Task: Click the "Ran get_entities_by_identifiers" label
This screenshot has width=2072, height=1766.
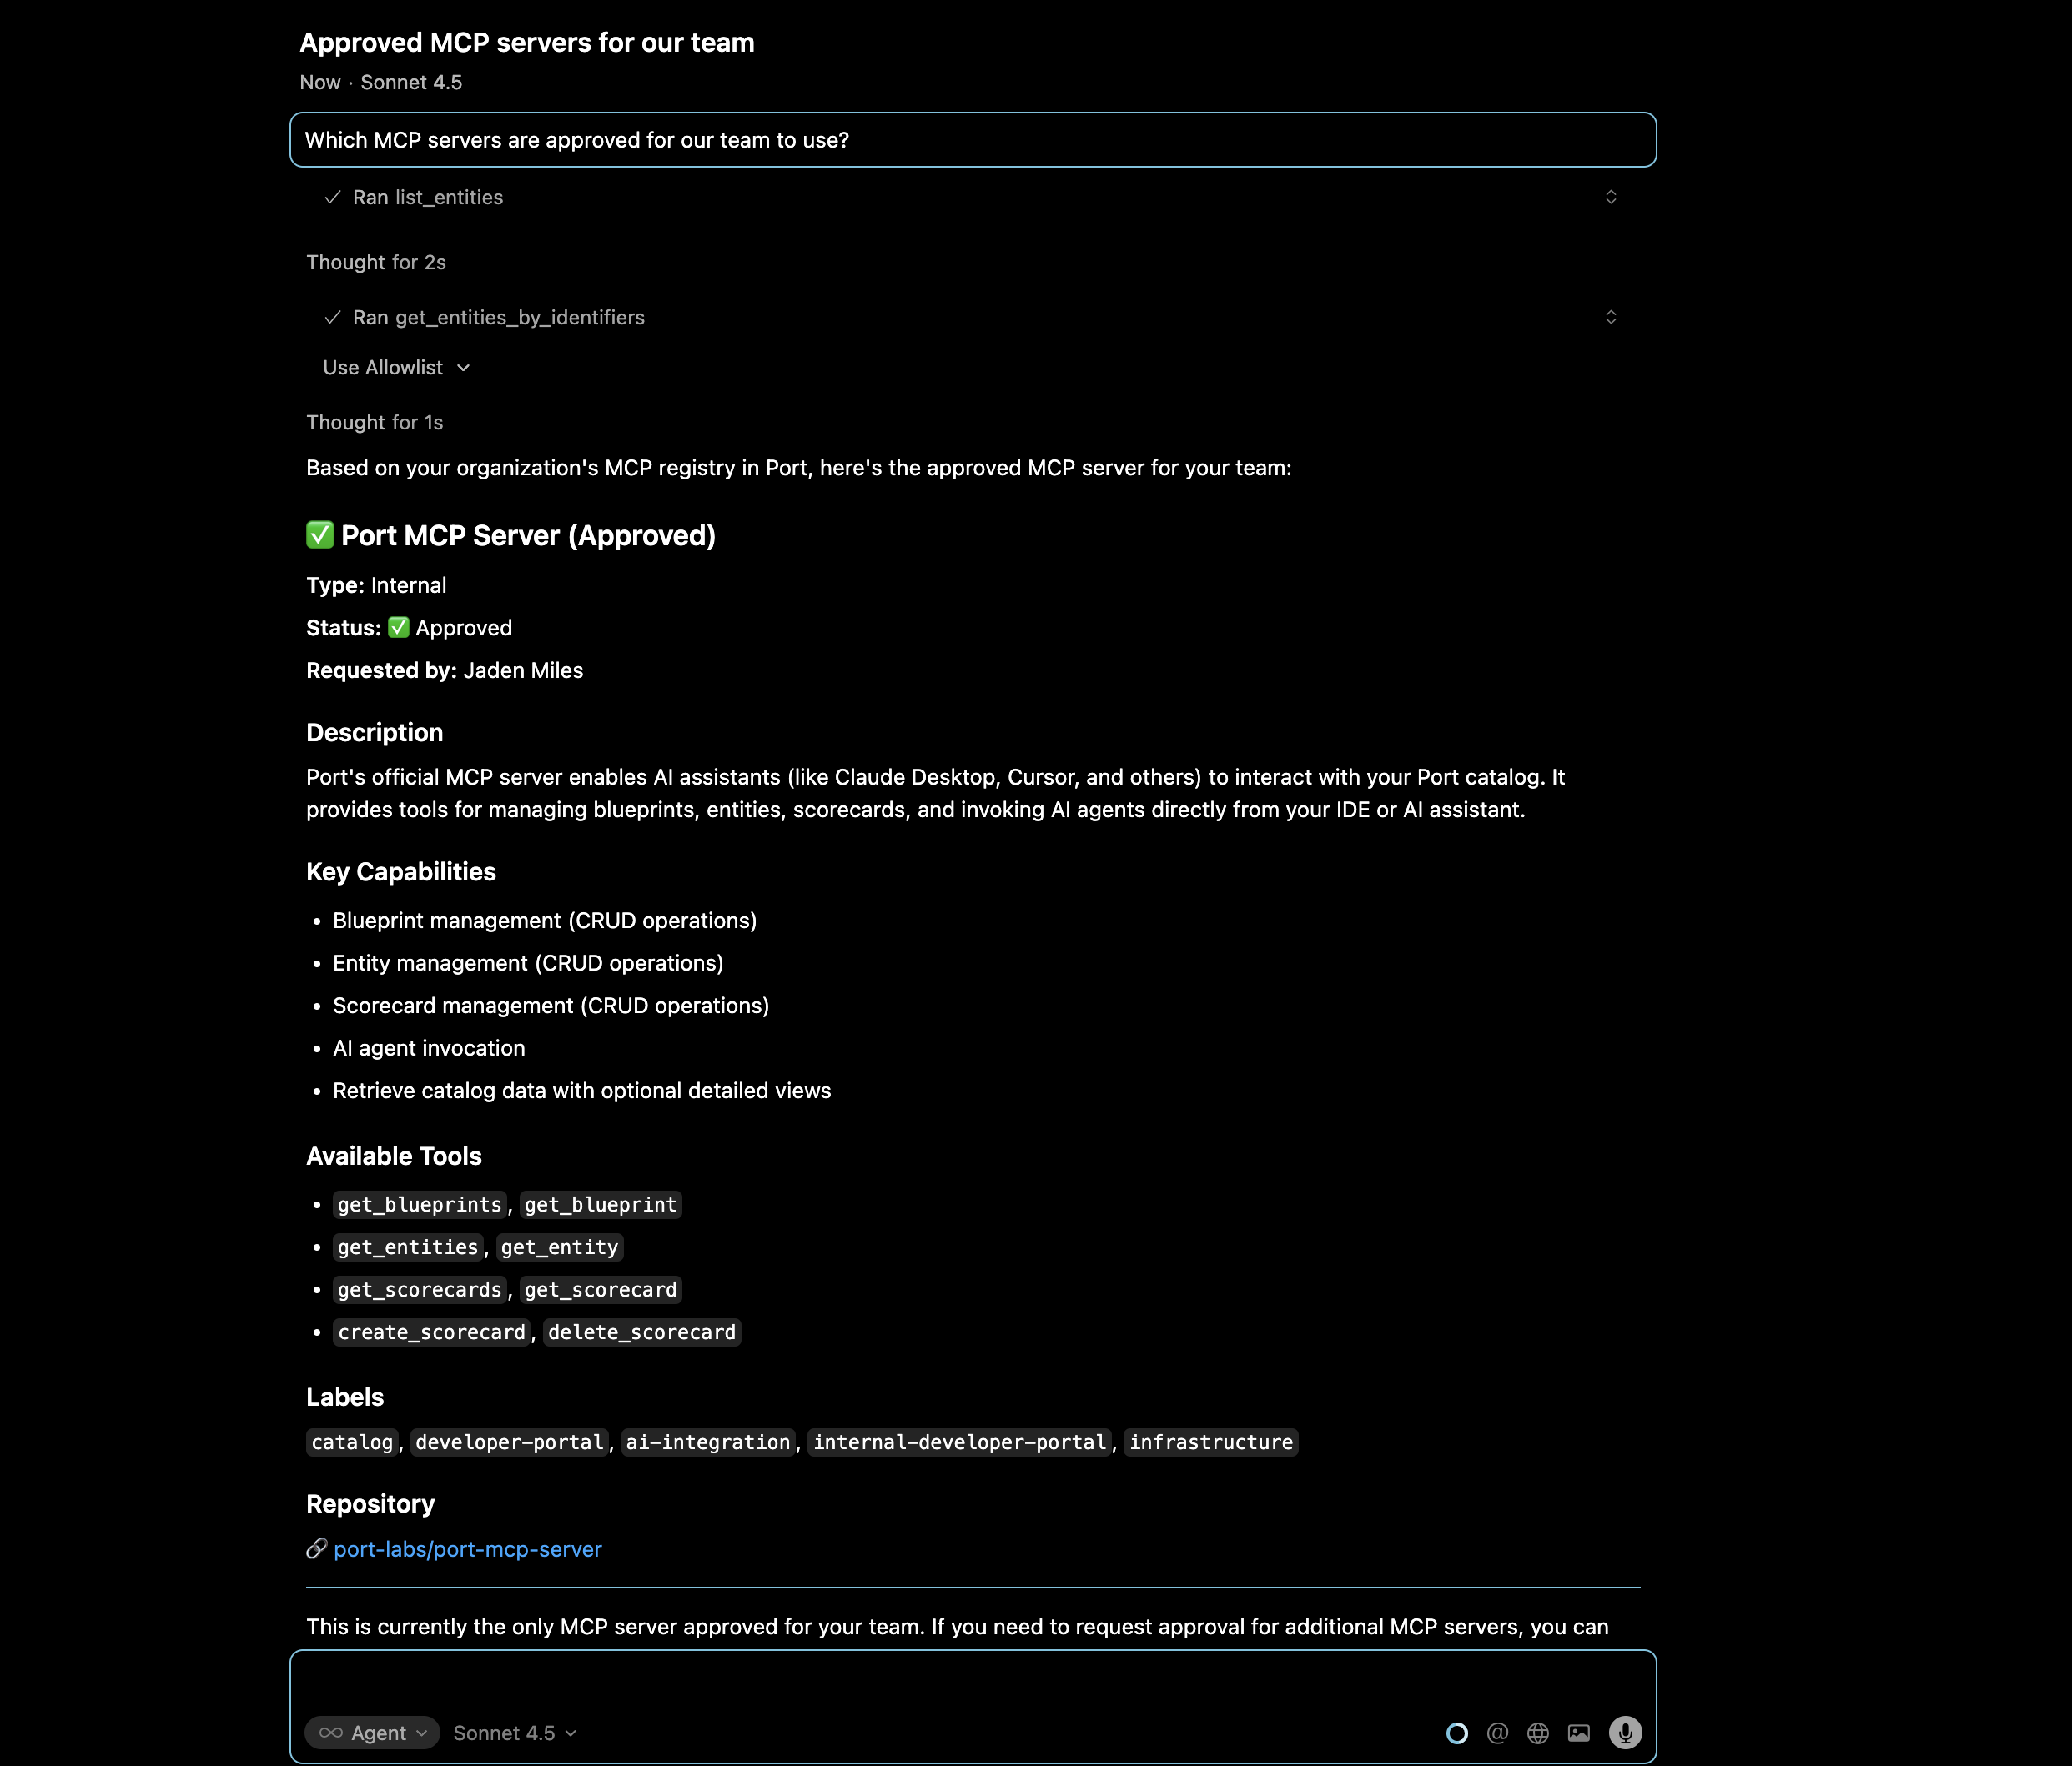Action: pyautogui.click(x=498, y=318)
